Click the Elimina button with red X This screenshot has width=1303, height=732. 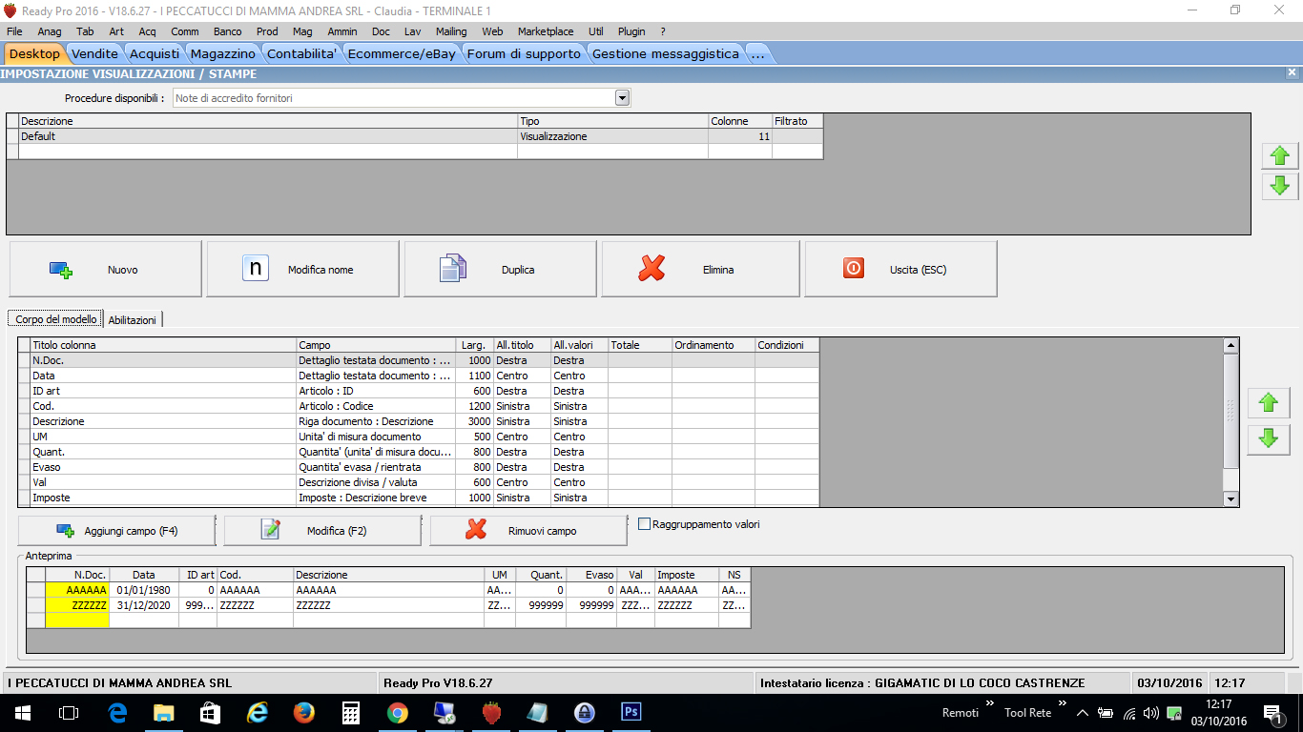[701, 270]
